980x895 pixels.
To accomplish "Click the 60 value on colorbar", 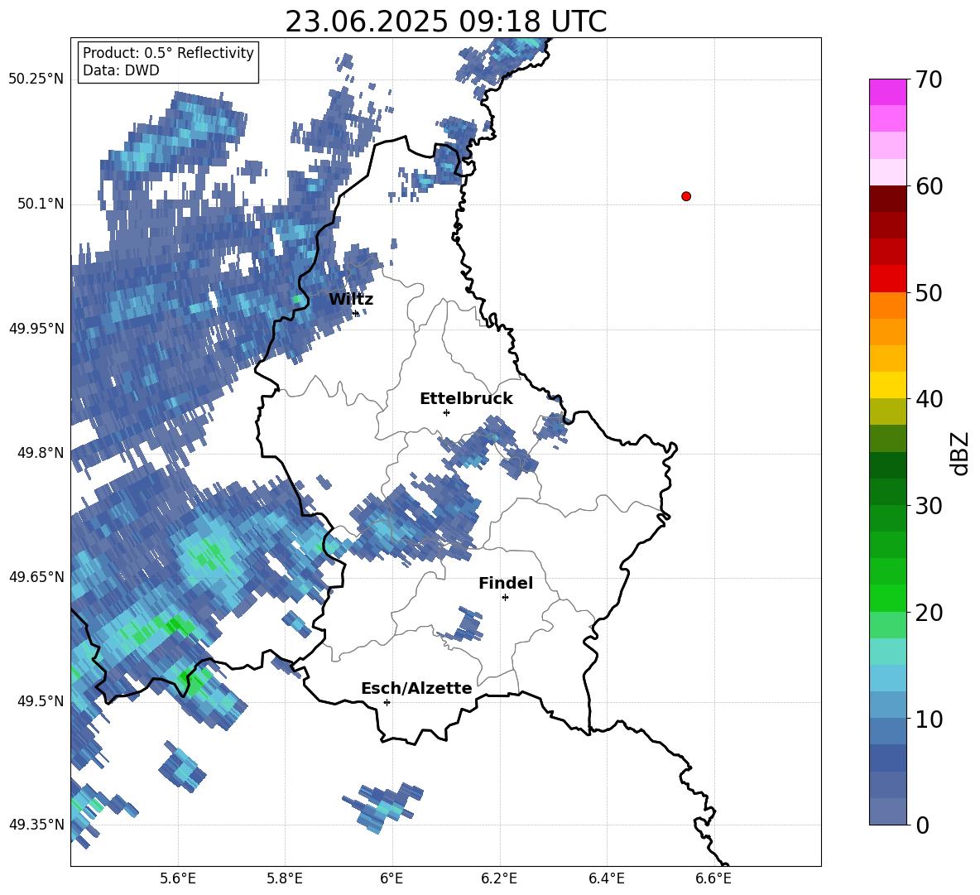I will (929, 186).
